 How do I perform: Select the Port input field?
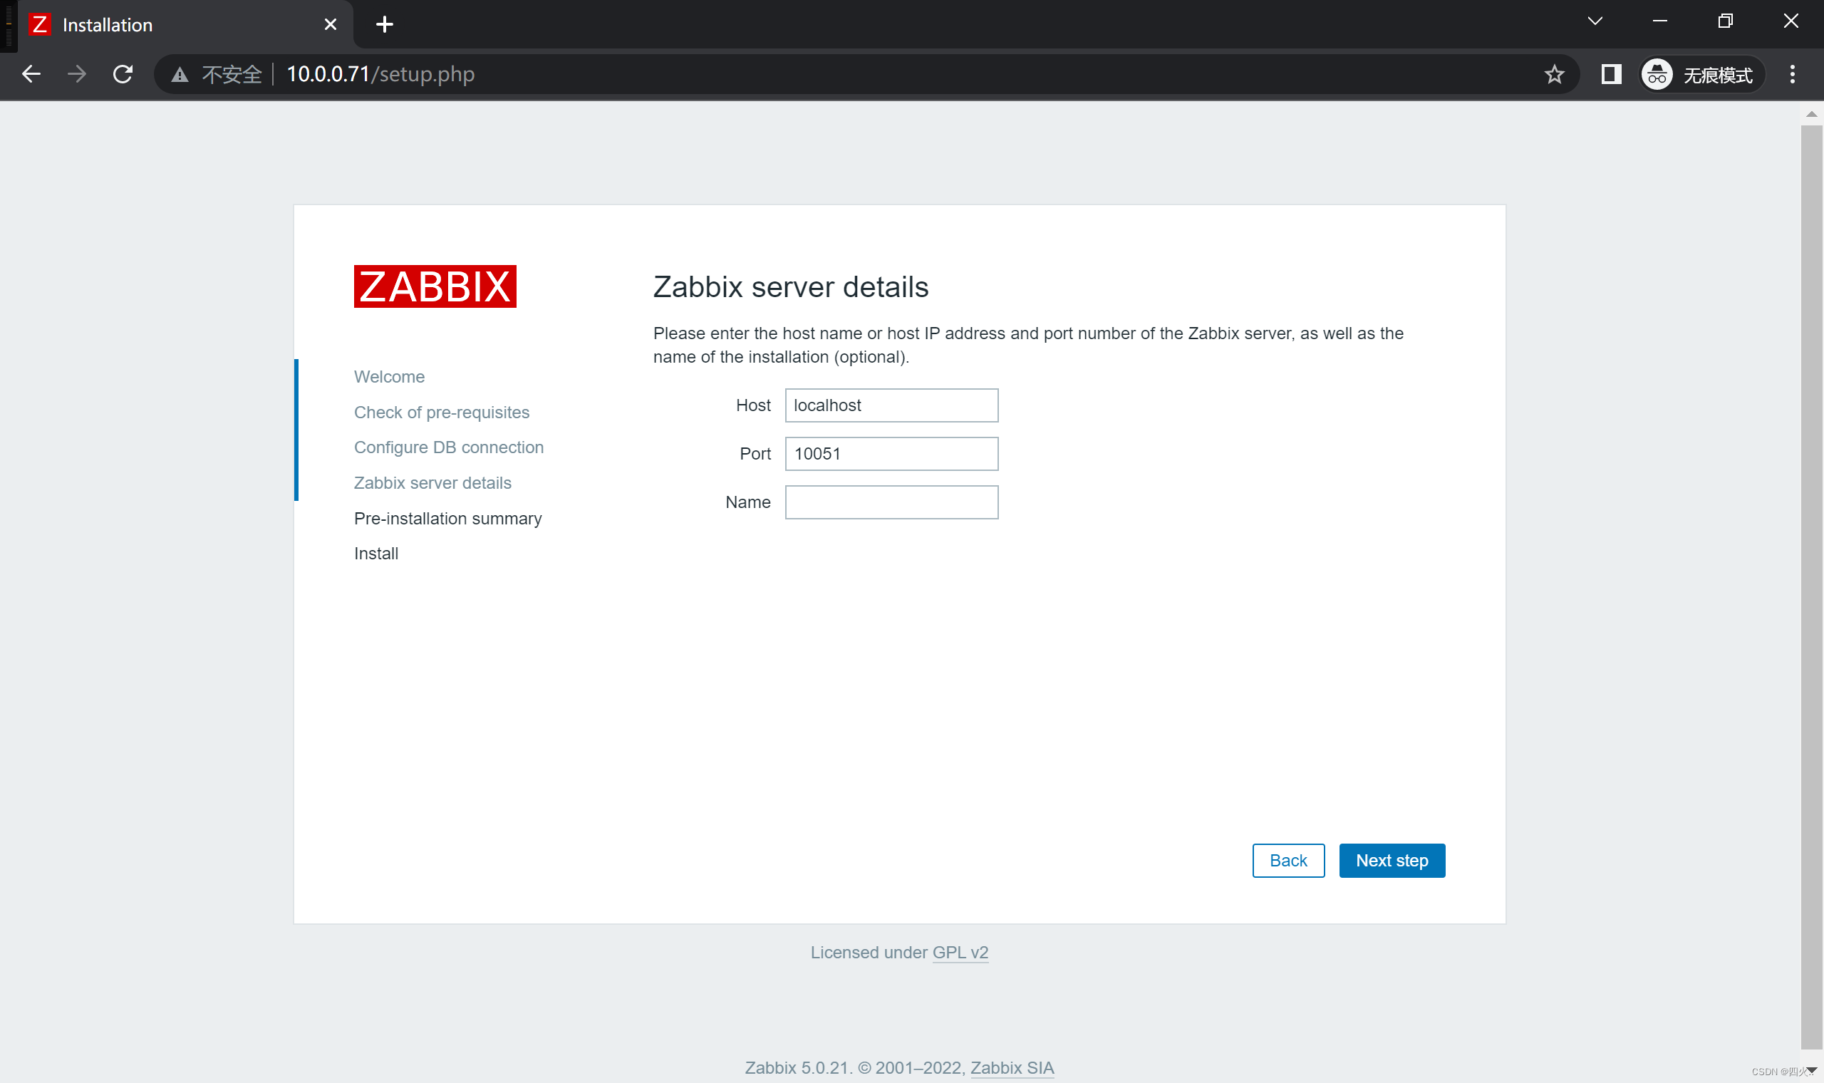[893, 452]
